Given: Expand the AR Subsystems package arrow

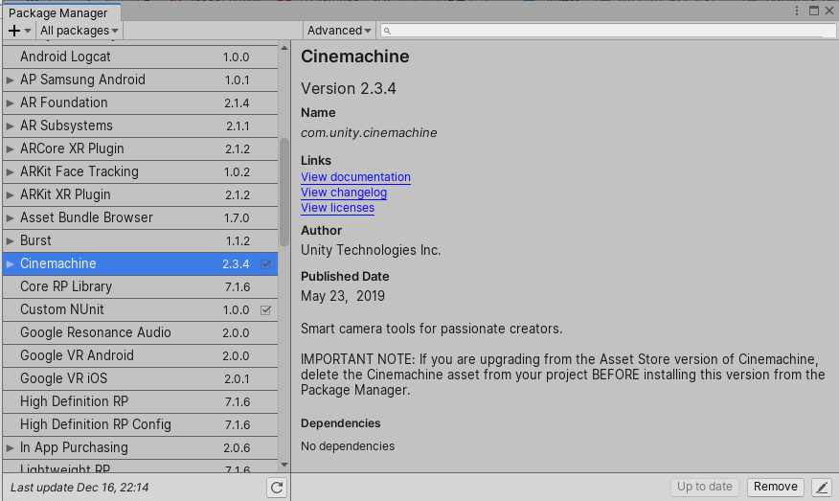Looking at the screenshot, I should tap(11, 125).
